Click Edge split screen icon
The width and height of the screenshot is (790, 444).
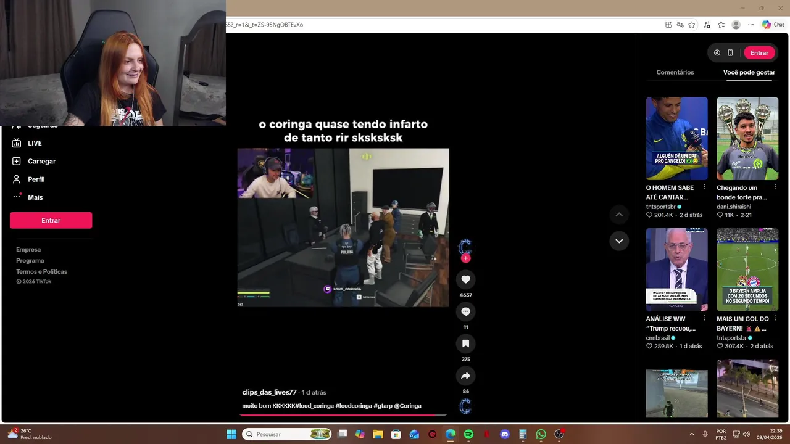click(x=668, y=25)
